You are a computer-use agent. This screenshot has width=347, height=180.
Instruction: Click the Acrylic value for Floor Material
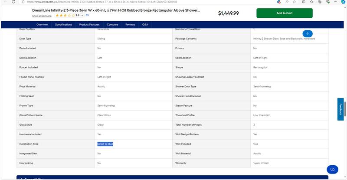101,87
